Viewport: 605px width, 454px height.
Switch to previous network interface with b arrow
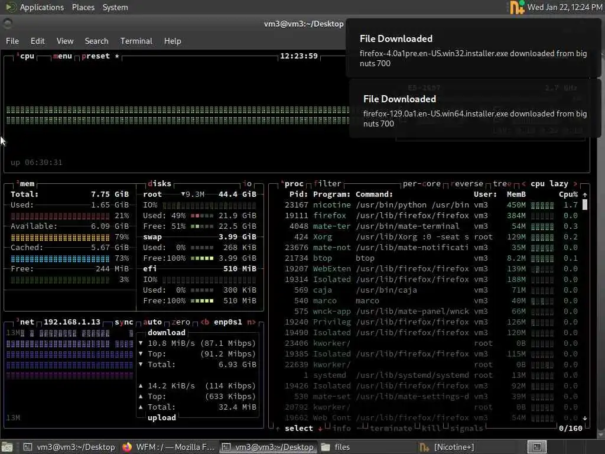point(204,322)
